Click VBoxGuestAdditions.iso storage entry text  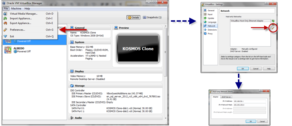tap(125, 93)
